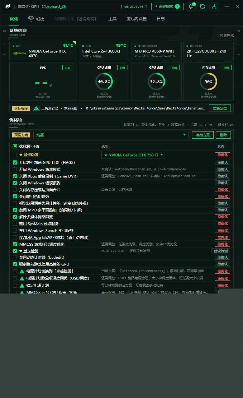The width and height of the screenshot is (243, 398).
Task: Click the Intel Core i5-13600KF text
Action: [x=102, y=51]
